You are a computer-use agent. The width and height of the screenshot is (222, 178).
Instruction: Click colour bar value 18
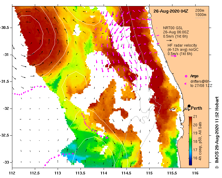[195, 141]
